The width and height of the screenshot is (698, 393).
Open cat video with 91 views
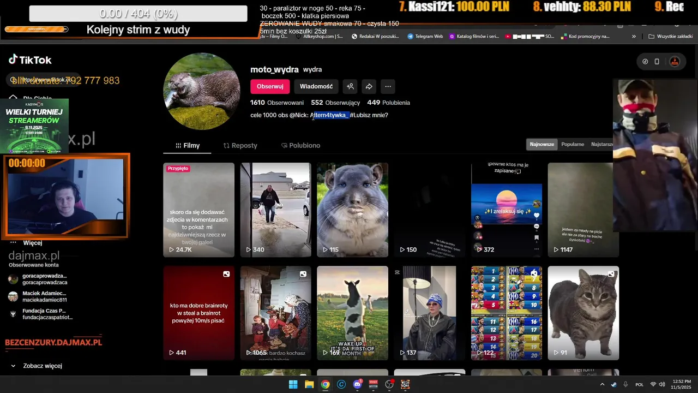[583, 313]
